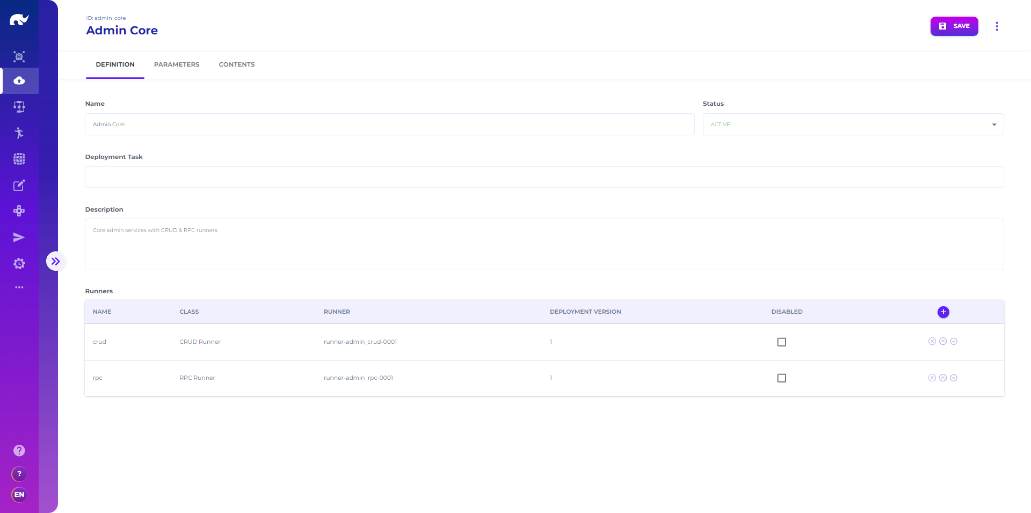Click the edit pencil icon in sidebar
This screenshot has width=1031, height=513.
(x=19, y=185)
